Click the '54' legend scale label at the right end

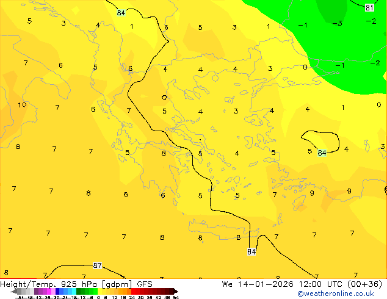176,297
